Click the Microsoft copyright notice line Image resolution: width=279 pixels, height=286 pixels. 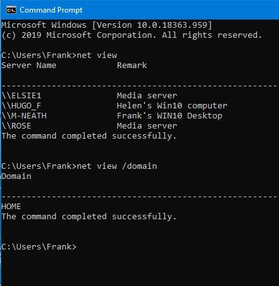[x=131, y=35]
